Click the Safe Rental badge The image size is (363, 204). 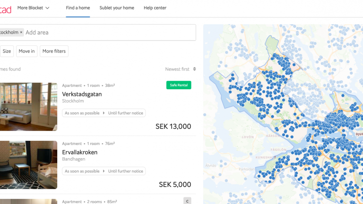point(179,85)
